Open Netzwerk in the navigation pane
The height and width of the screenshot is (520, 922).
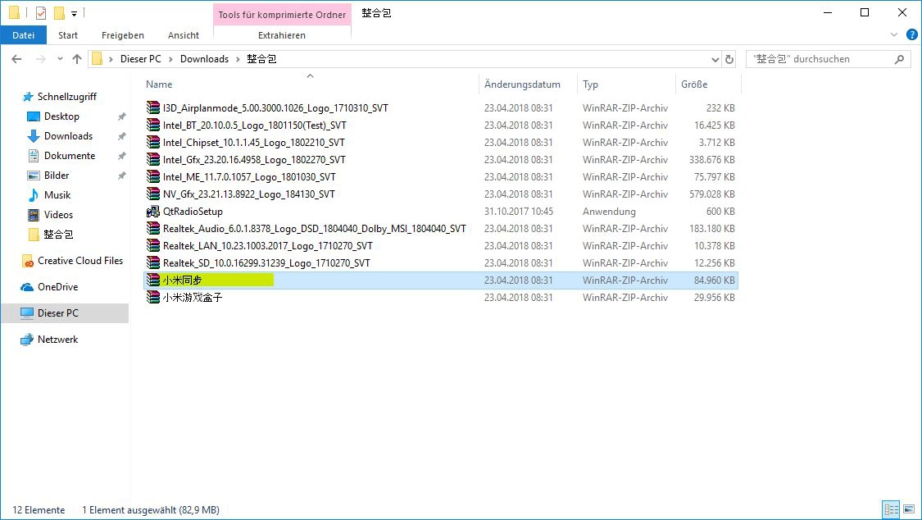click(x=49, y=340)
